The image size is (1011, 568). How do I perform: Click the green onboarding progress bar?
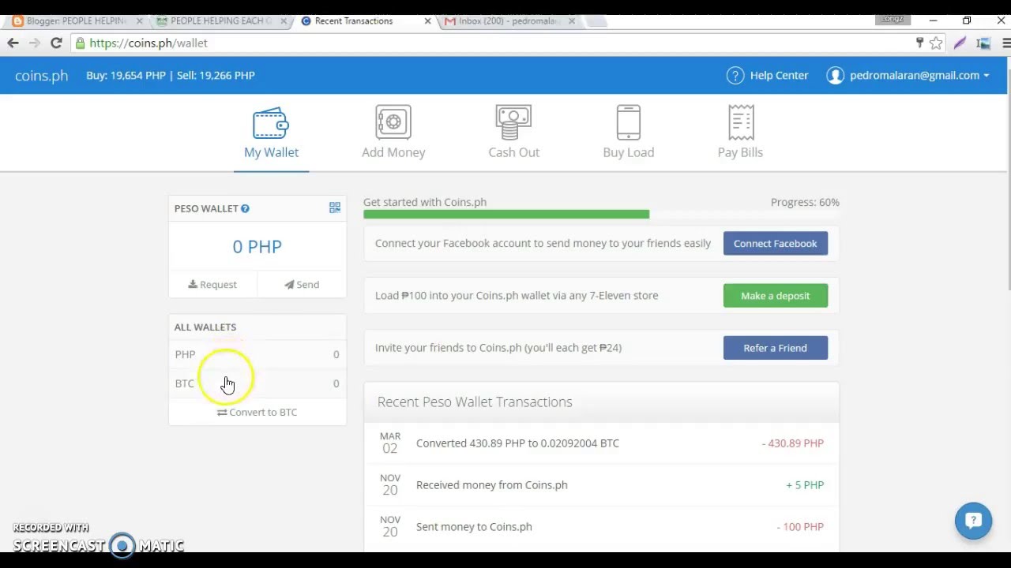506,215
